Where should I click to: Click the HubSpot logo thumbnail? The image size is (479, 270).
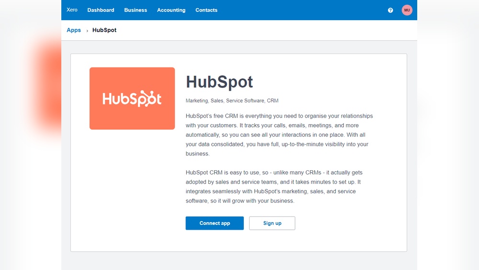[132, 98]
